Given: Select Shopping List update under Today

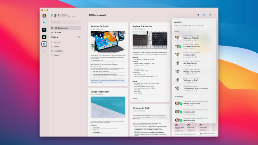Looking at the screenshot, I should (x=193, y=55).
